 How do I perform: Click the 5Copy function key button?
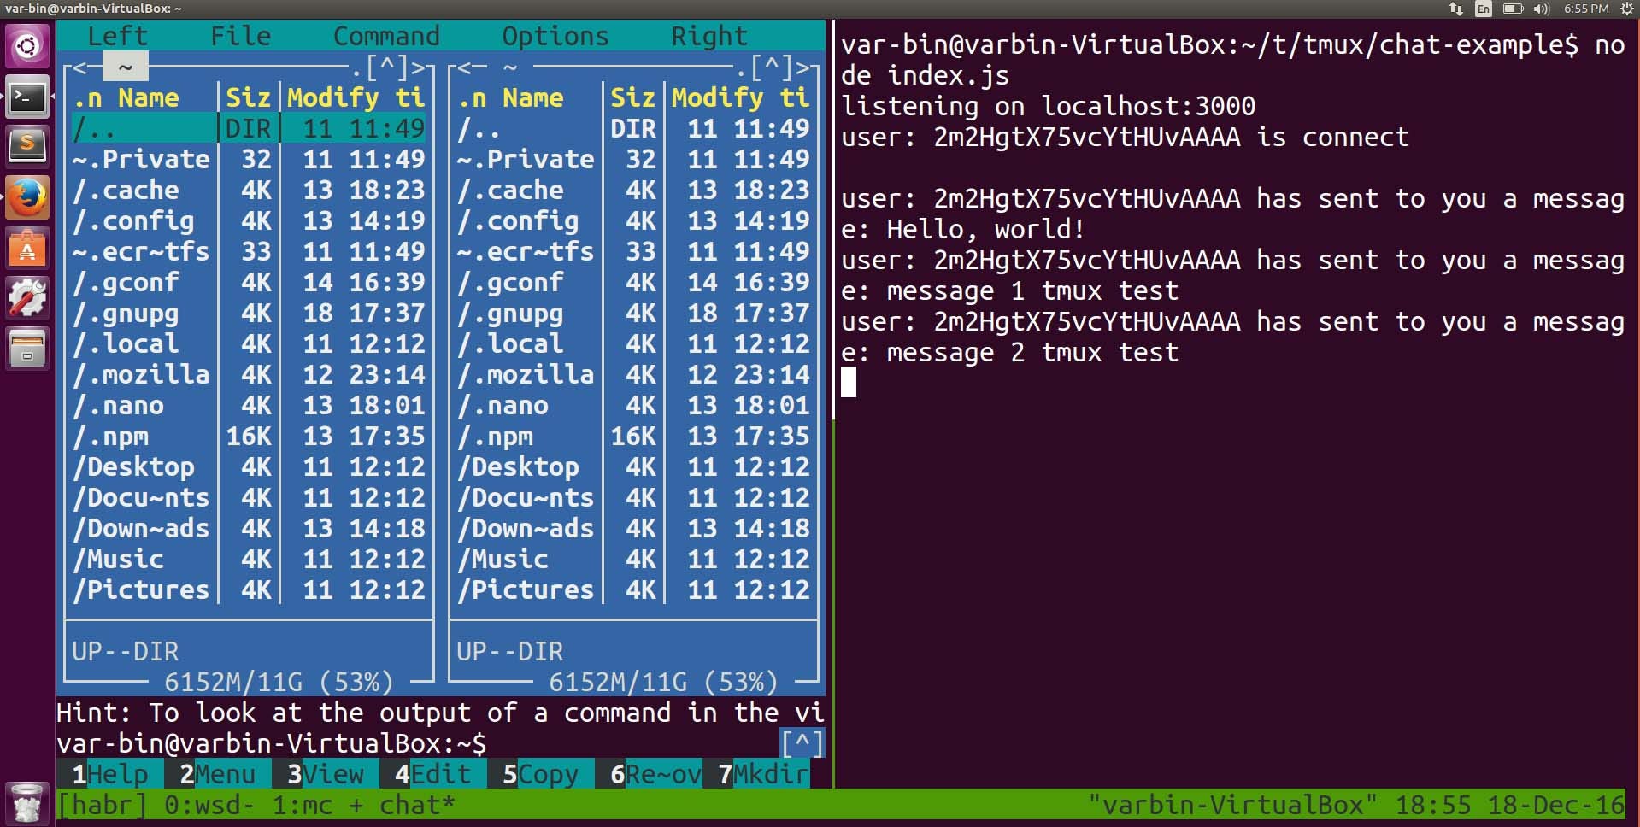tap(540, 774)
